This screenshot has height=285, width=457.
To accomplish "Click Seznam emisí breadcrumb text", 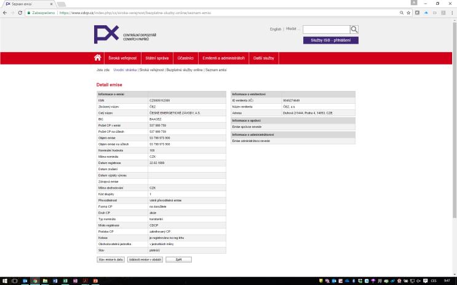I will [x=216, y=70].
